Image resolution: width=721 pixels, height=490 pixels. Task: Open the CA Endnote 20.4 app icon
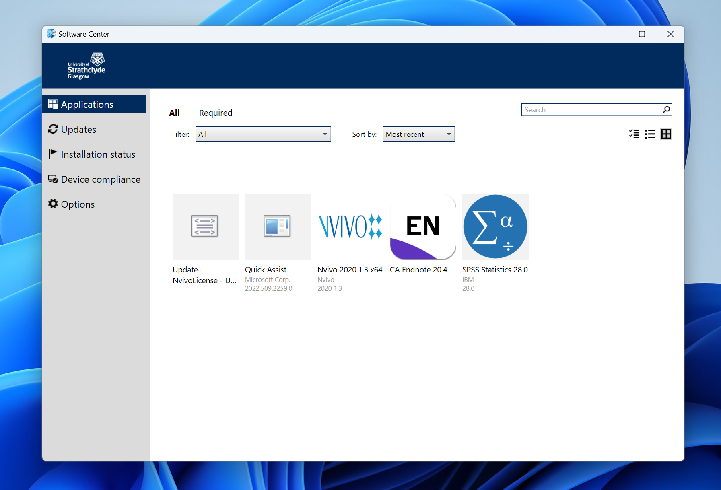tap(422, 226)
